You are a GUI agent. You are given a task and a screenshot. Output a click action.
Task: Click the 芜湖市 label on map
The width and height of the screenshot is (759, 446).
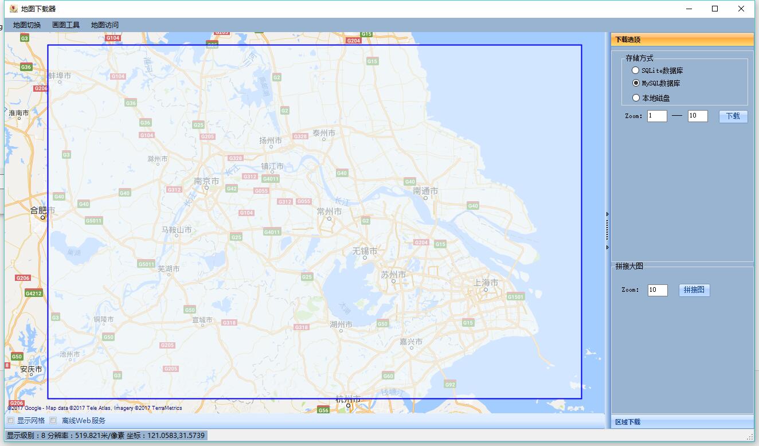(x=169, y=268)
